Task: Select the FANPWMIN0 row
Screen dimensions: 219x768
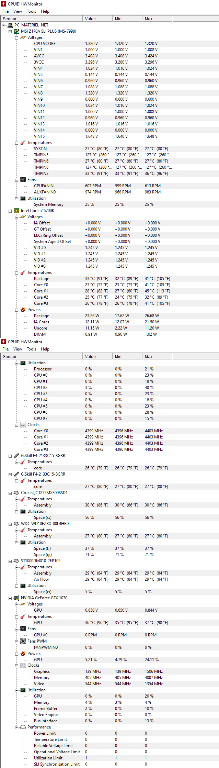Action: (x=46, y=647)
